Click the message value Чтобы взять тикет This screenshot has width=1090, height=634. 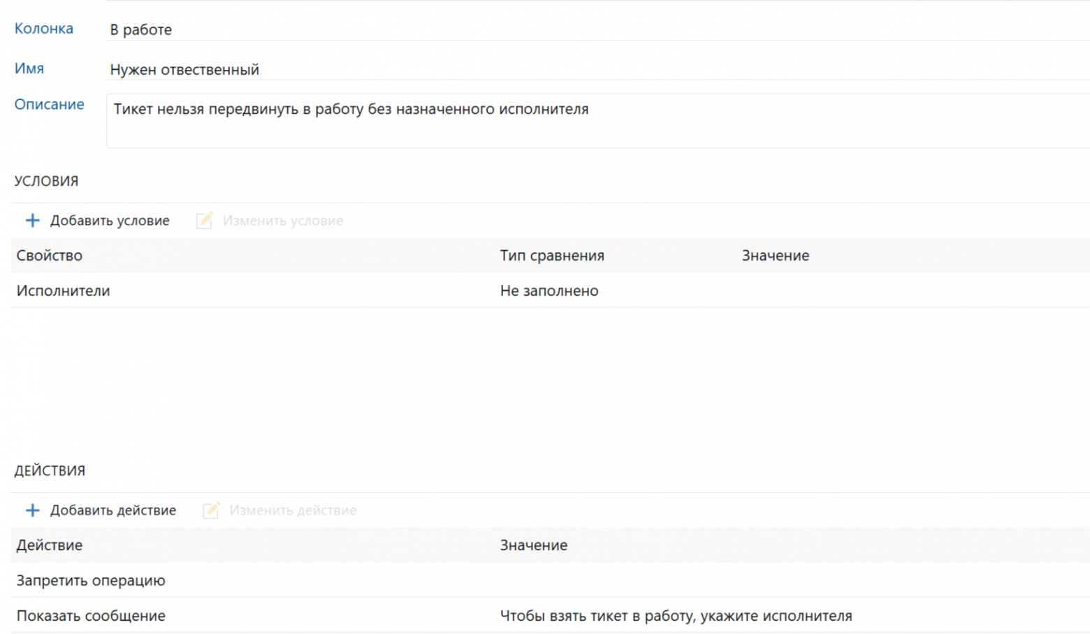coord(676,616)
